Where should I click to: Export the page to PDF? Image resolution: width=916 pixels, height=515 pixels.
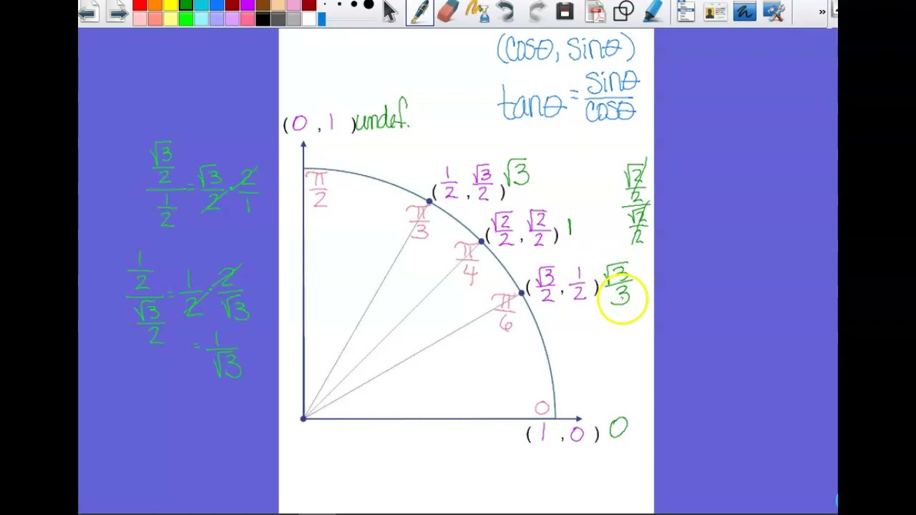tap(595, 11)
